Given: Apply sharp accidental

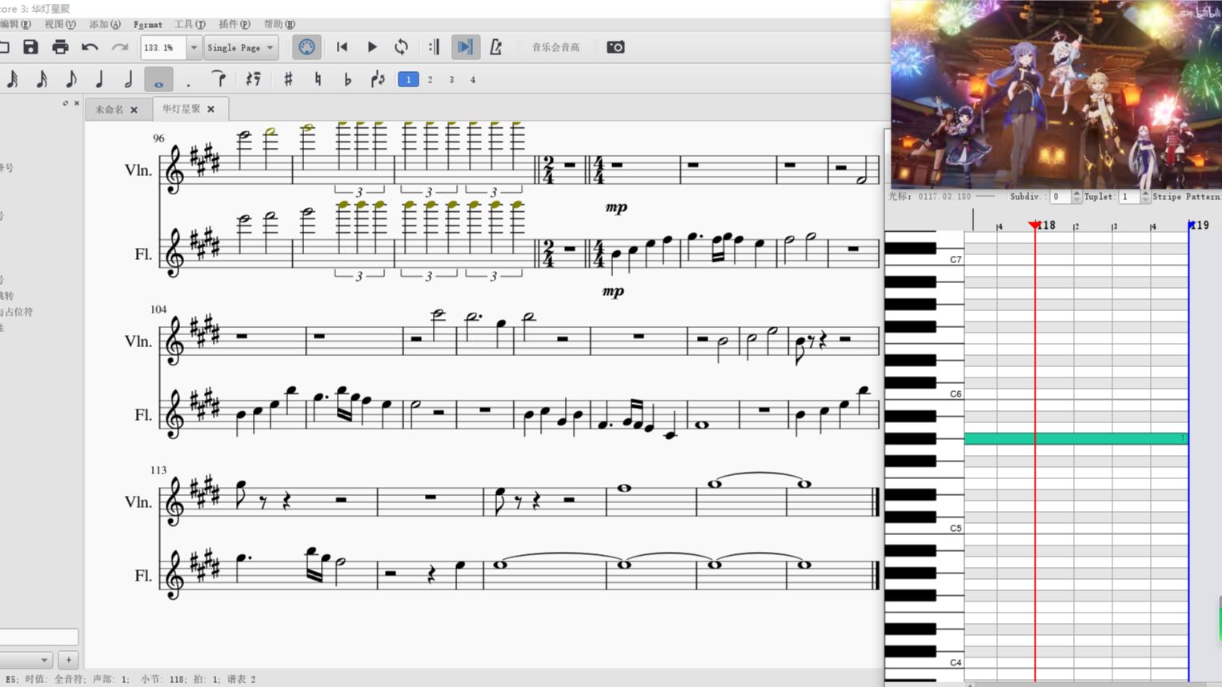Looking at the screenshot, I should tap(288, 79).
